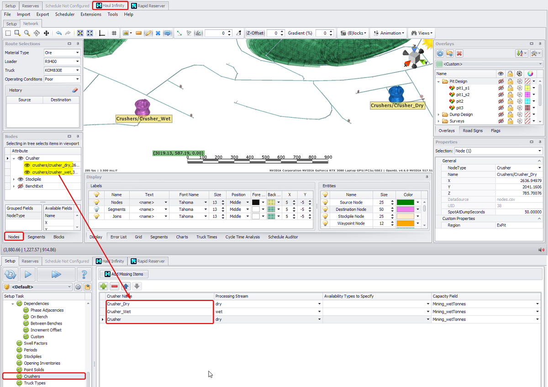Open the Scheduler menu
This screenshot has height=387, width=548.
click(x=65, y=14)
